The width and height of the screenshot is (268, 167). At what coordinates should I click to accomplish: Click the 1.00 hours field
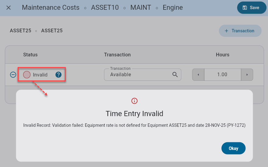point(223,75)
